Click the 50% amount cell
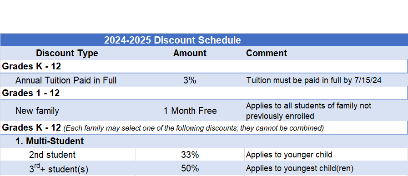Image resolution: width=408 pixels, height=176 pixels. pos(190,168)
